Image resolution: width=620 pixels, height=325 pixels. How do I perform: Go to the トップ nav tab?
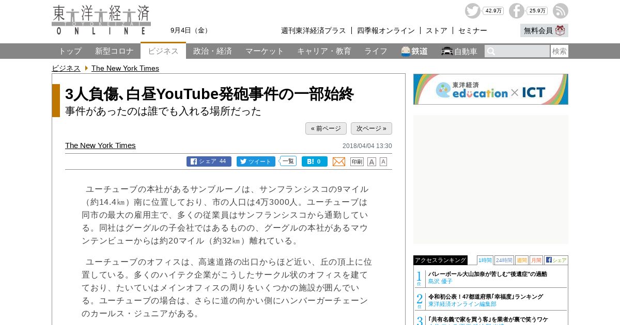point(70,51)
